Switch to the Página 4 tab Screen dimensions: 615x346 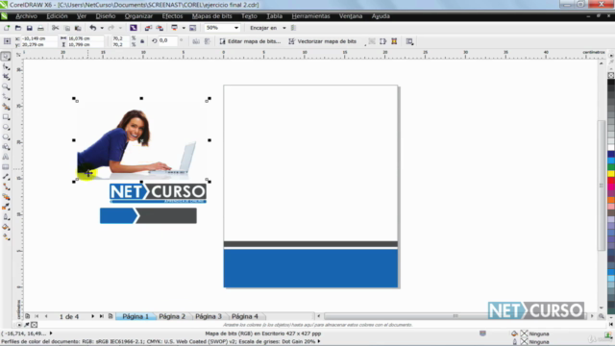click(x=245, y=316)
